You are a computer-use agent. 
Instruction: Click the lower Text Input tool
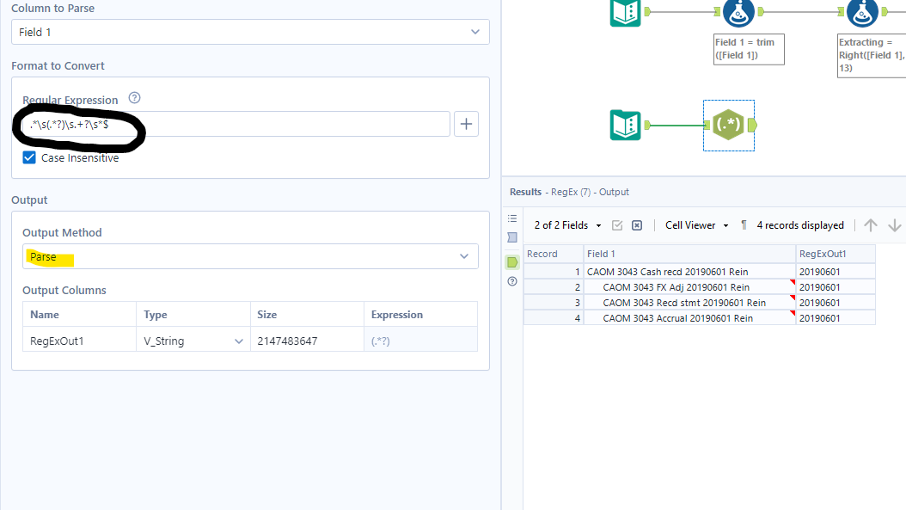click(x=625, y=126)
